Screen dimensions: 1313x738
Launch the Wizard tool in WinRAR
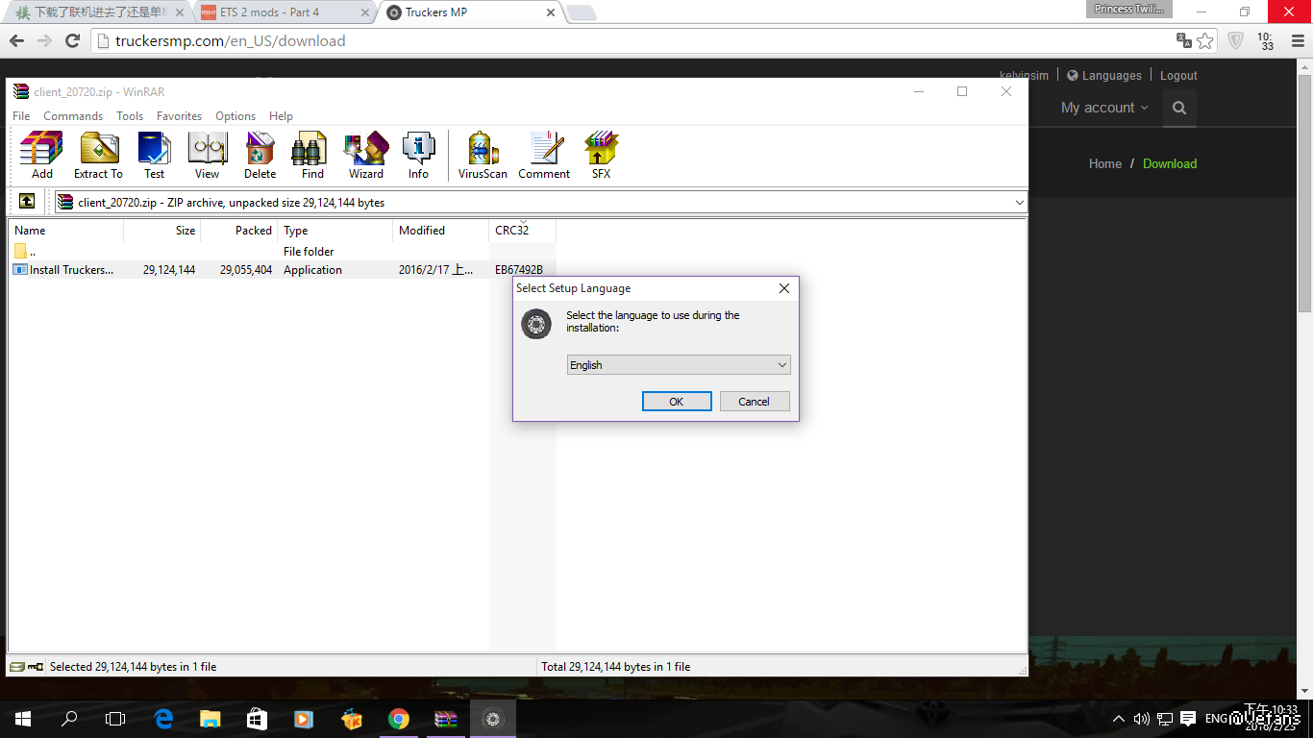click(x=365, y=155)
